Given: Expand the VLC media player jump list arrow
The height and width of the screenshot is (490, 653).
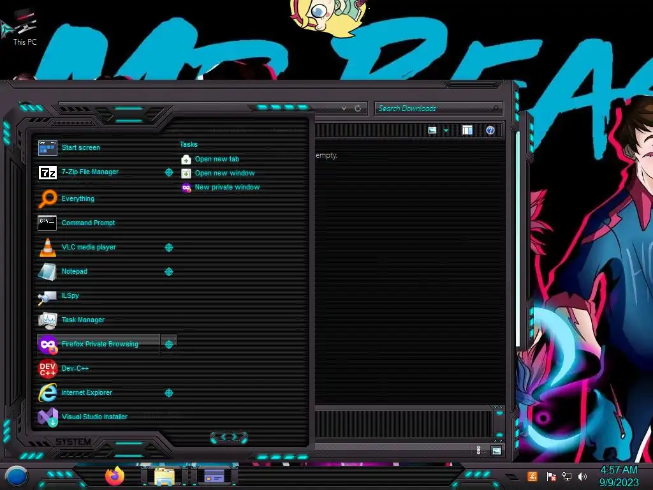Looking at the screenshot, I should (168, 248).
